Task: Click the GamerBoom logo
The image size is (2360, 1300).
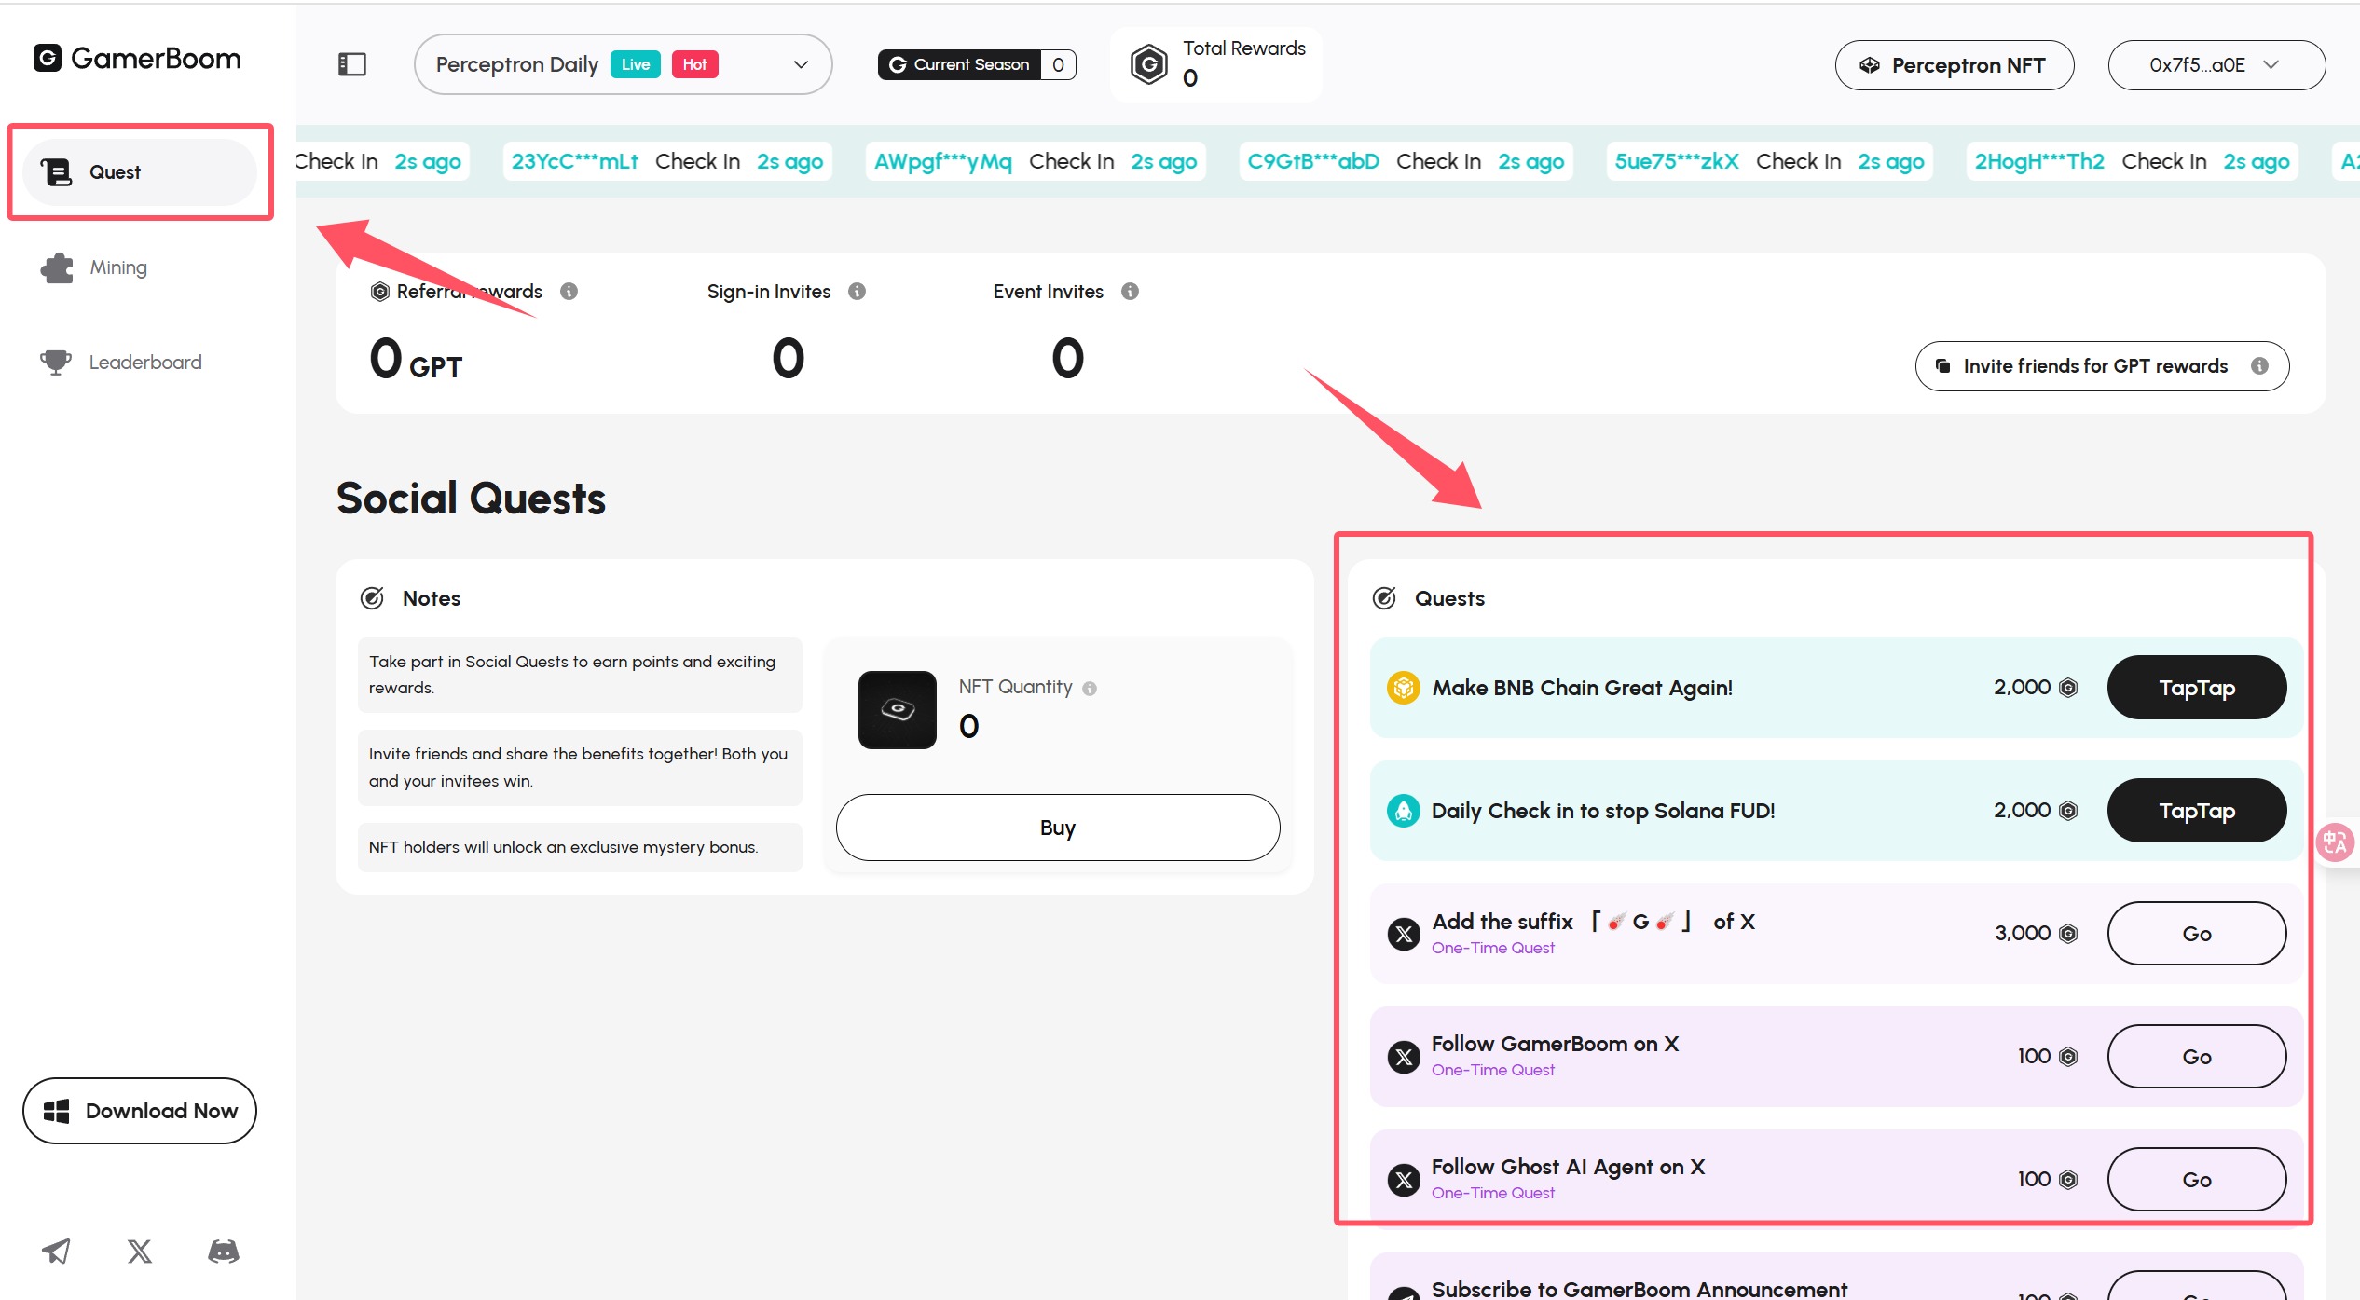Action: (x=137, y=59)
